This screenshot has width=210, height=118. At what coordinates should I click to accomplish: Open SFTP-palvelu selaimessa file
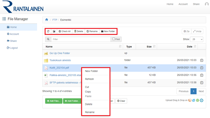pyautogui.click(x=65, y=83)
